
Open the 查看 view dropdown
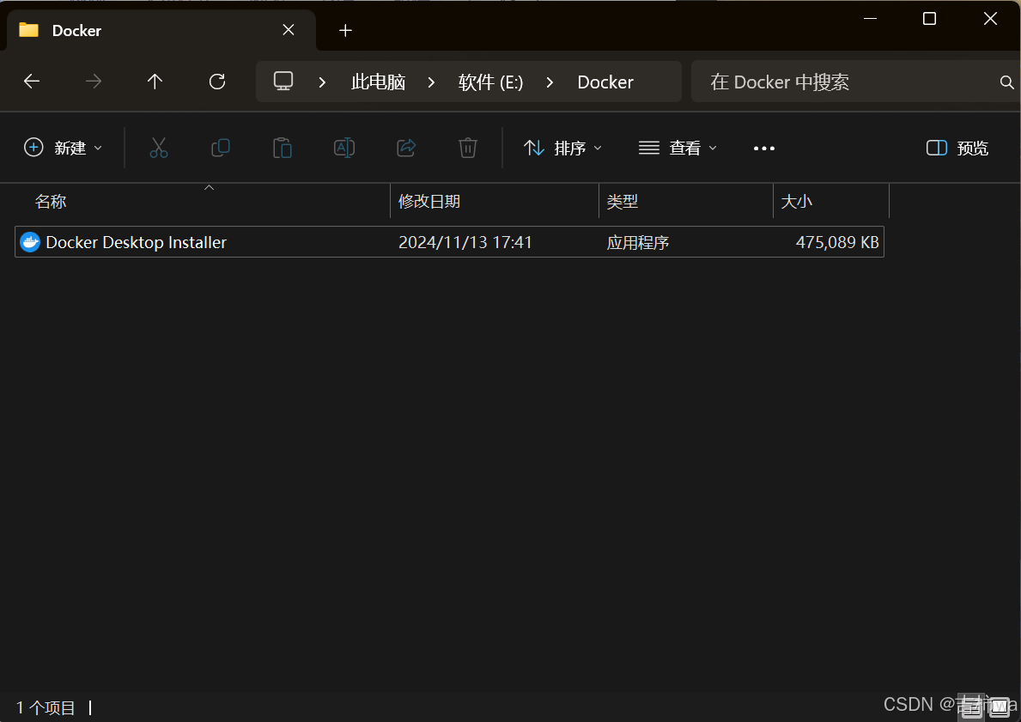[678, 149]
